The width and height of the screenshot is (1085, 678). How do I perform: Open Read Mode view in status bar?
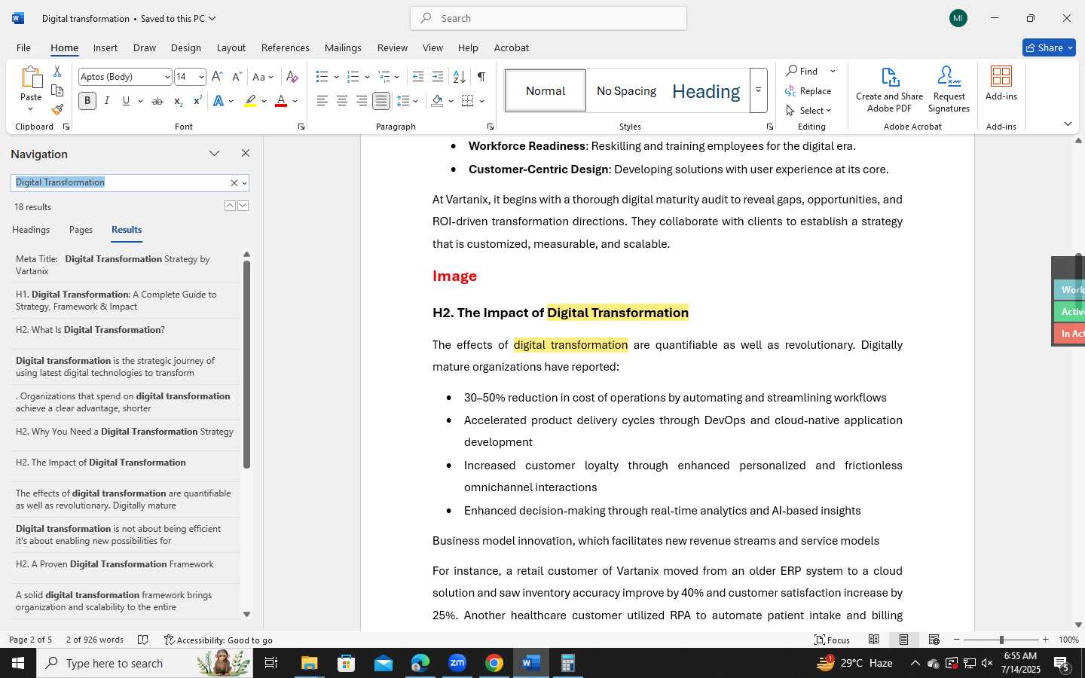[x=873, y=640]
